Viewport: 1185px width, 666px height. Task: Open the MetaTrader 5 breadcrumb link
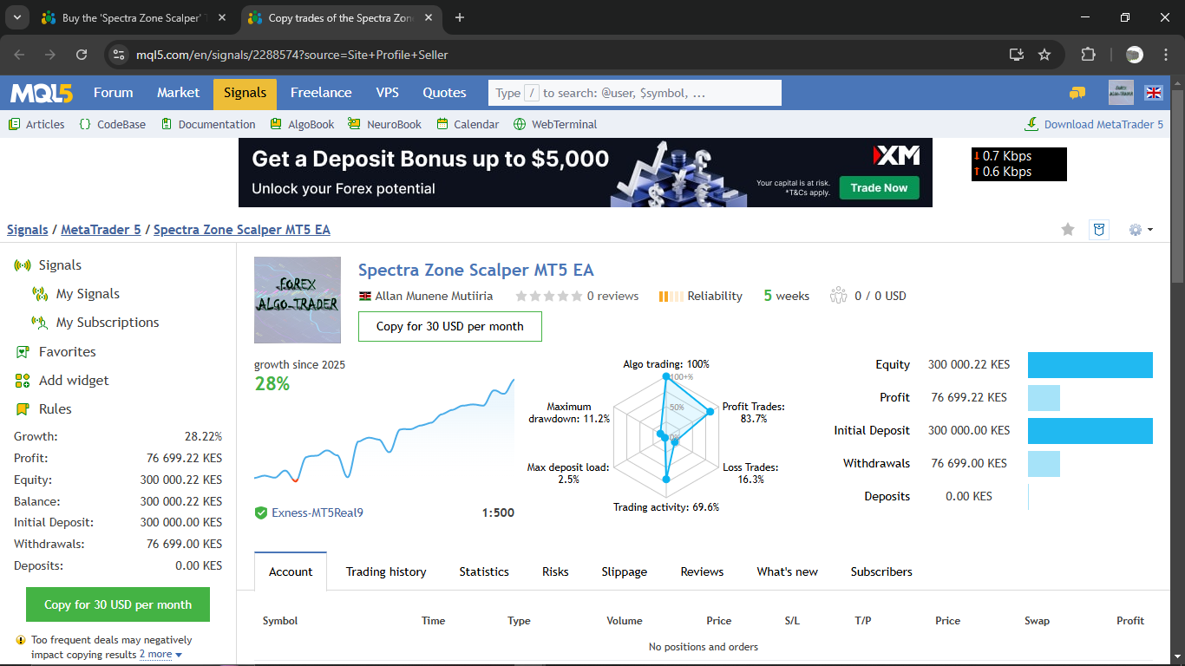pyautogui.click(x=101, y=230)
